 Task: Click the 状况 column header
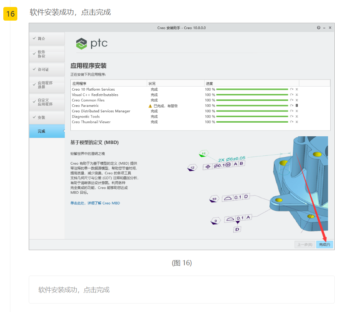tap(175, 83)
